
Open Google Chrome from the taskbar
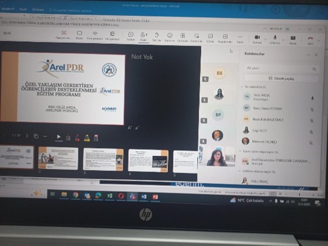(x=75, y=195)
